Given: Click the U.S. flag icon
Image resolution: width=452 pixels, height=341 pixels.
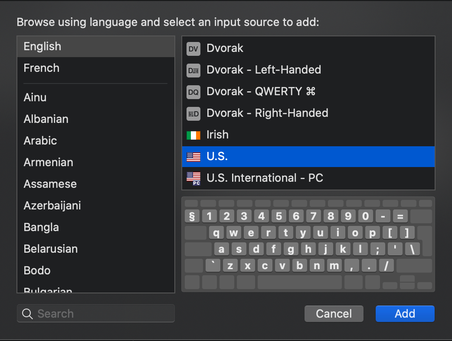Looking at the screenshot, I should click(x=193, y=157).
